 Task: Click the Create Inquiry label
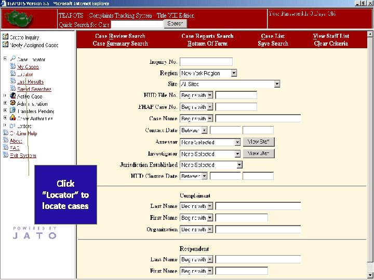tap(24, 37)
